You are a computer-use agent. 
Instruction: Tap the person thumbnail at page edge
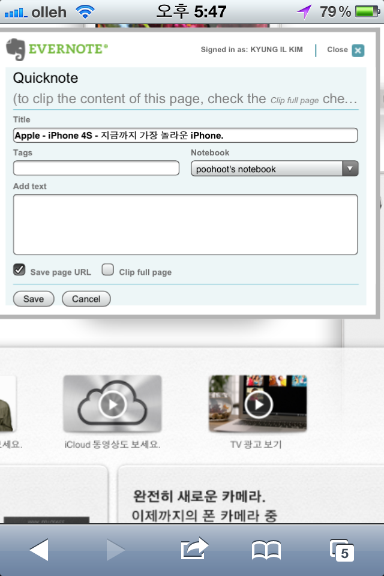[7, 404]
